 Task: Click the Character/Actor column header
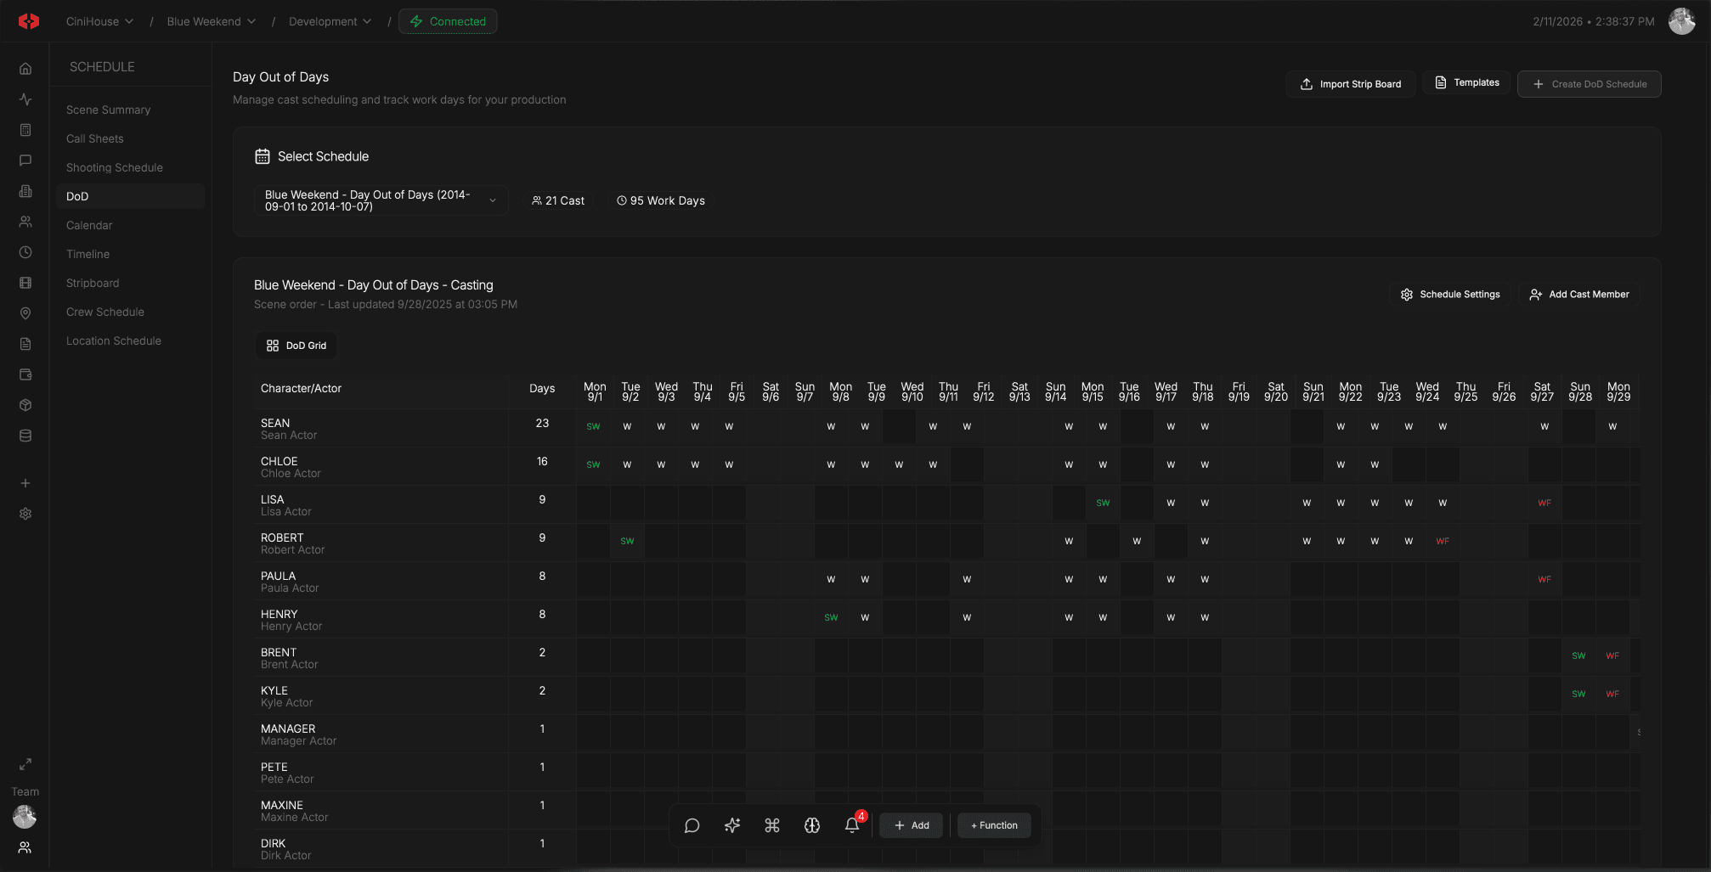[301, 388]
